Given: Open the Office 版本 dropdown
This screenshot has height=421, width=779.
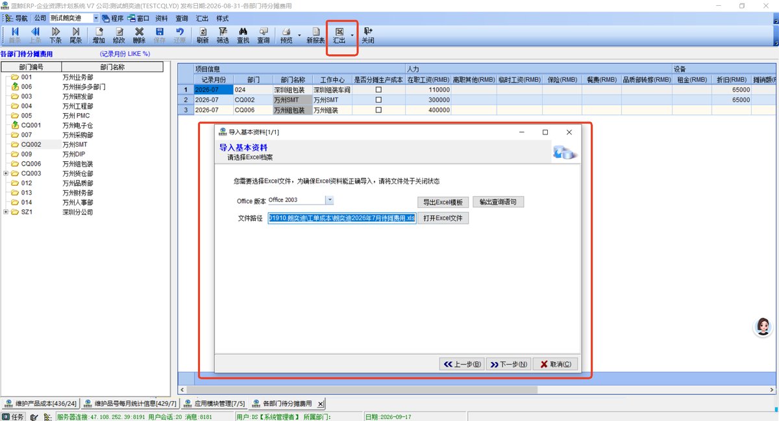Looking at the screenshot, I should (x=330, y=200).
